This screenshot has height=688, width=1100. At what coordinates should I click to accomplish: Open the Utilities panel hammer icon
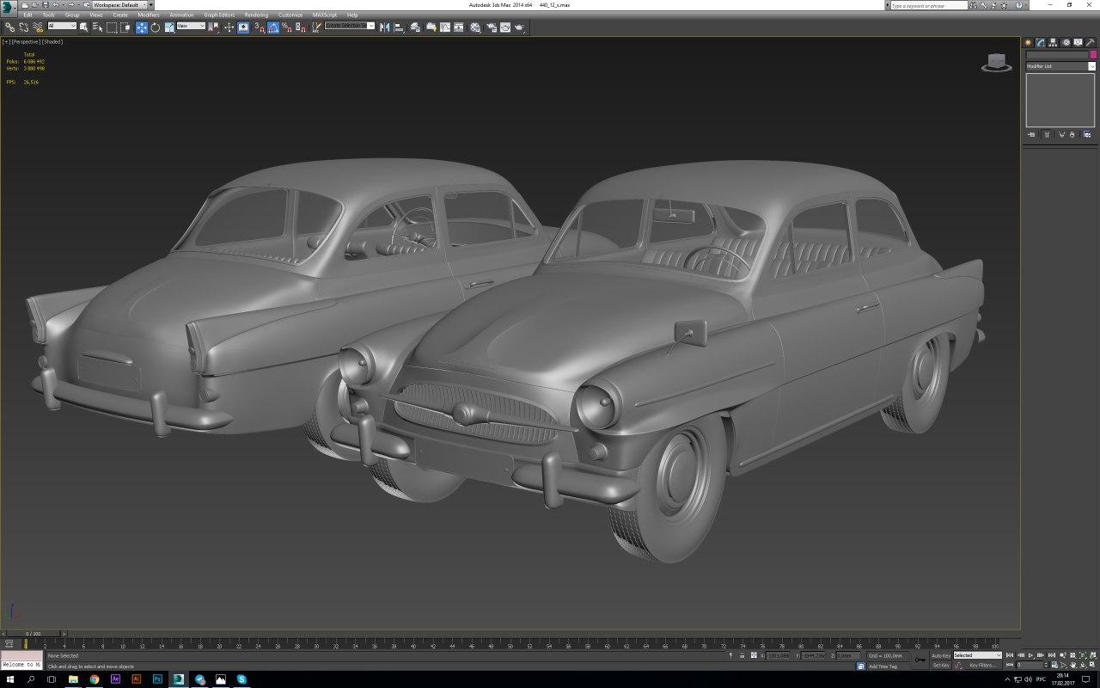tap(1090, 42)
